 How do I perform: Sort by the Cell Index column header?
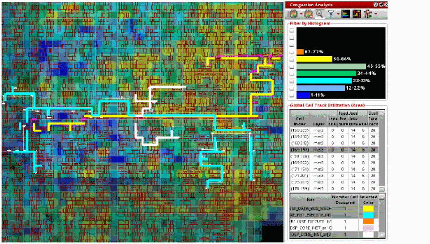click(300, 118)
